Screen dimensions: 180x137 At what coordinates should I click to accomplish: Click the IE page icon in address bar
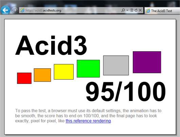point(22,10)
